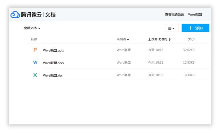
Task: Open the list view mode dropdown
Action: tap(171, 28)
